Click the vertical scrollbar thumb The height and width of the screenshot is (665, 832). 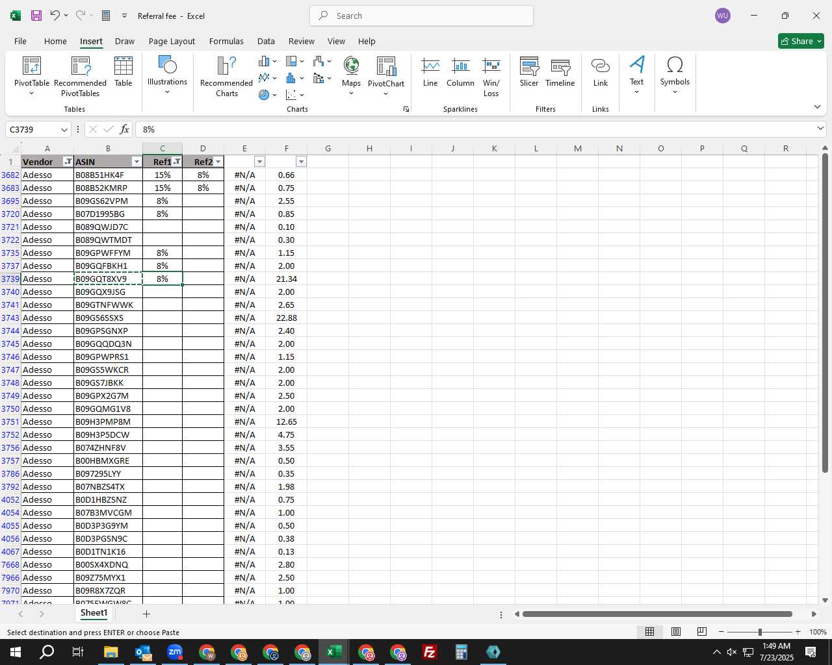(x=825, y=312)
